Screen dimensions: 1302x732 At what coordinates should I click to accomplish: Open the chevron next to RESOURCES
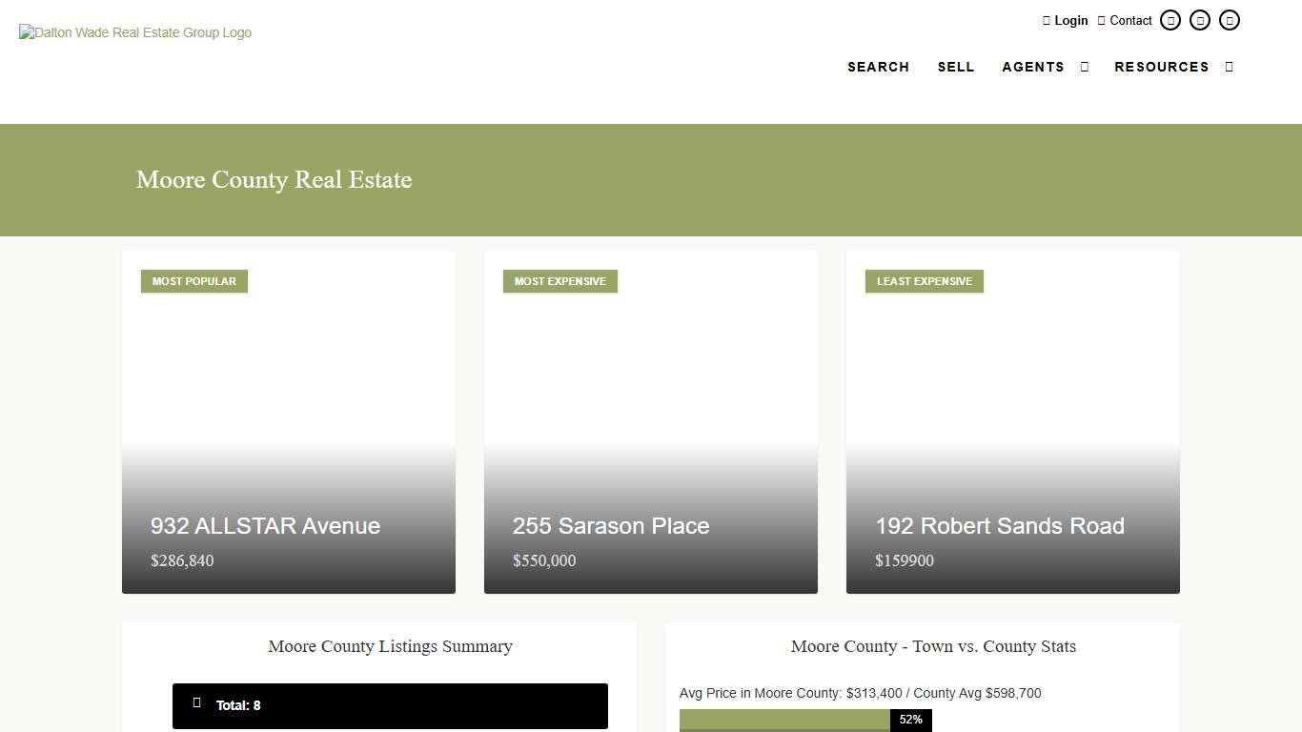coord(1230,67)
